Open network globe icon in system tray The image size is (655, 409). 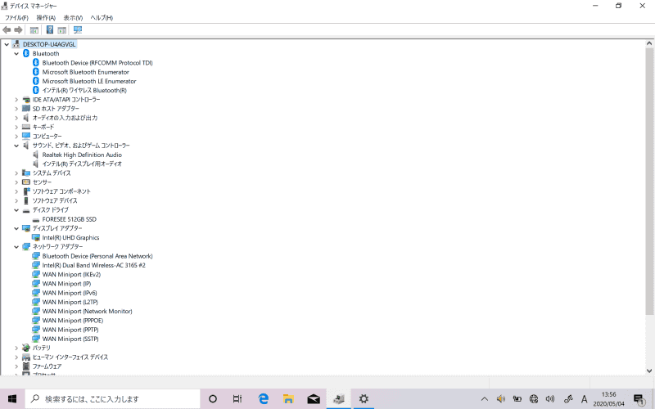click(534, 399)
